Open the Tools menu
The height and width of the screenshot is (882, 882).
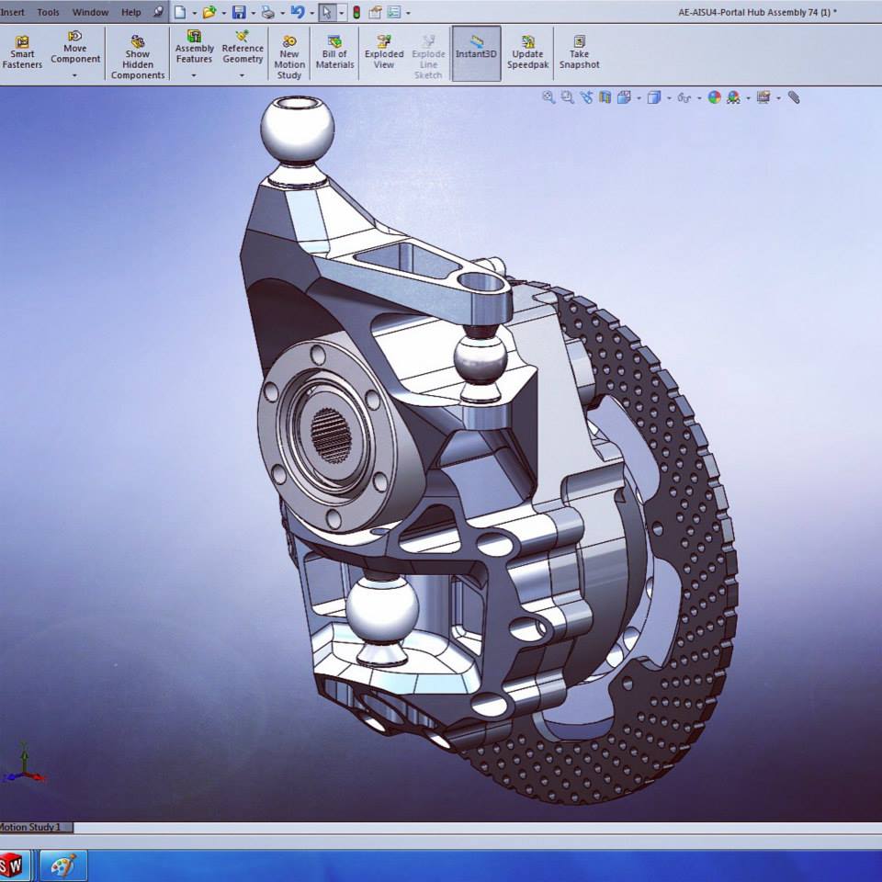pyautogui.click(x=48, y=13)
